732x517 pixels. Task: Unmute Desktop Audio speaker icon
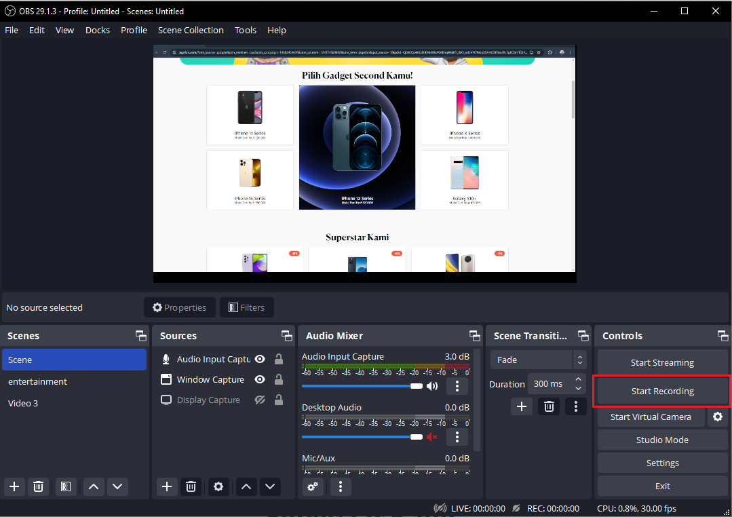coord(432,437)
